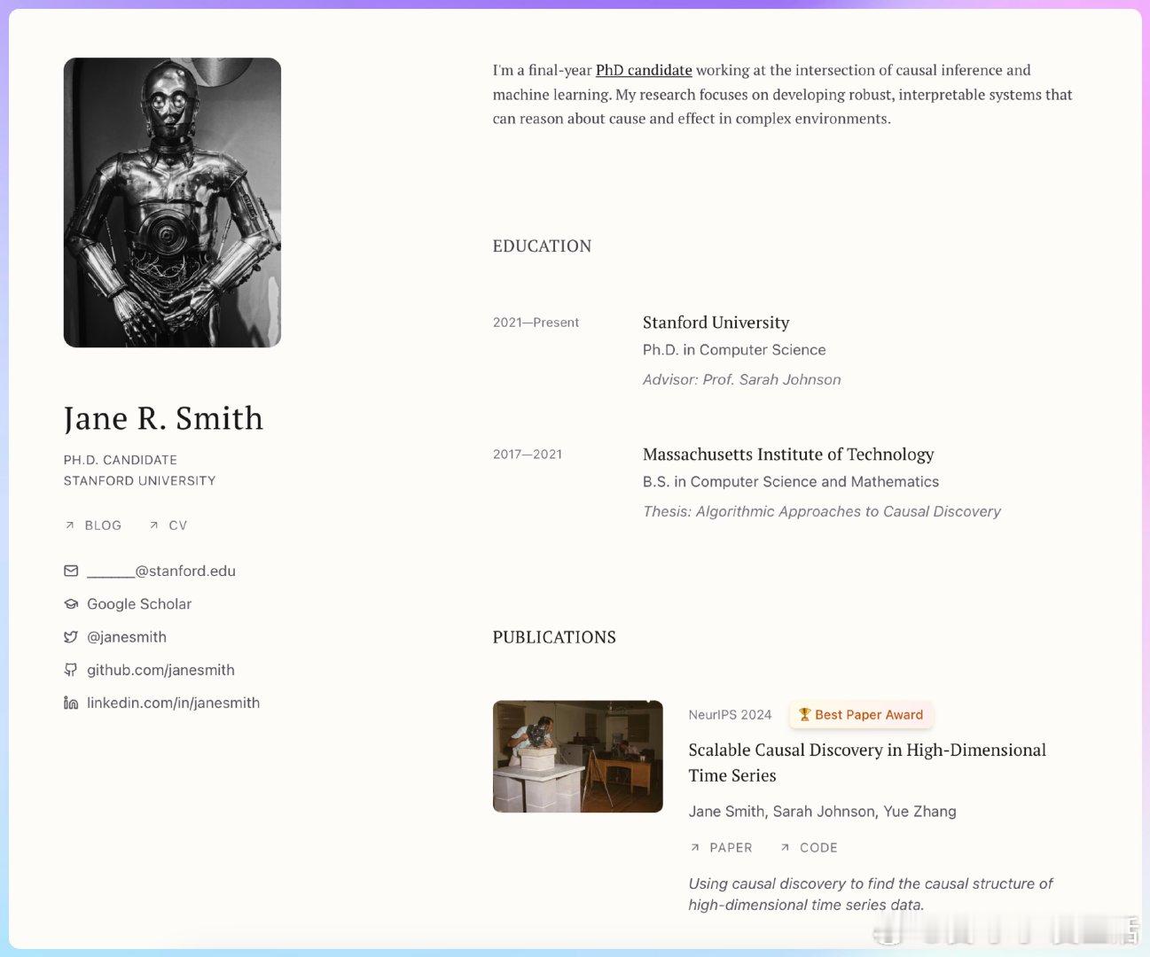
Task: Open the PAPER link for the NeurIPS publication
Action: pyautogui.click(x=731, y=847)
